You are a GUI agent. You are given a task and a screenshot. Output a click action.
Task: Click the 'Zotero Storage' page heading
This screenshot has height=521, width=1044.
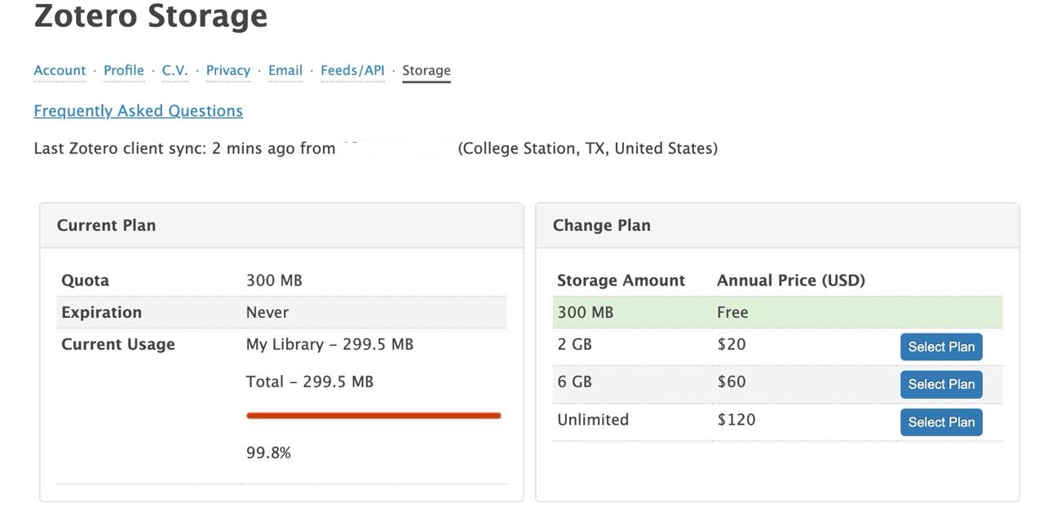151,15
